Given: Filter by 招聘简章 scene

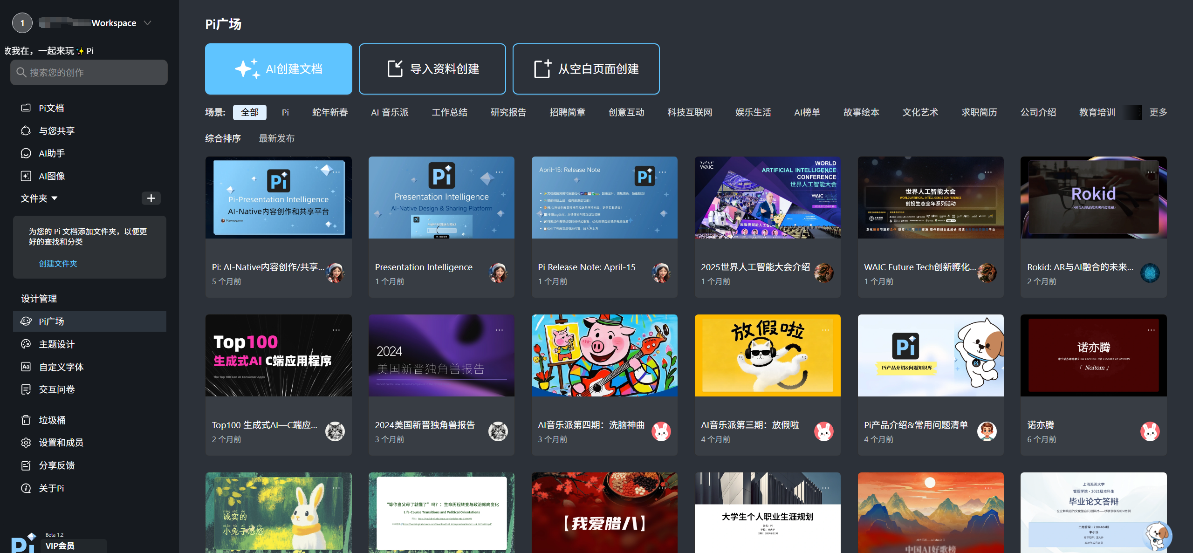Looking at the screenshot, I should tap(568, 112).
